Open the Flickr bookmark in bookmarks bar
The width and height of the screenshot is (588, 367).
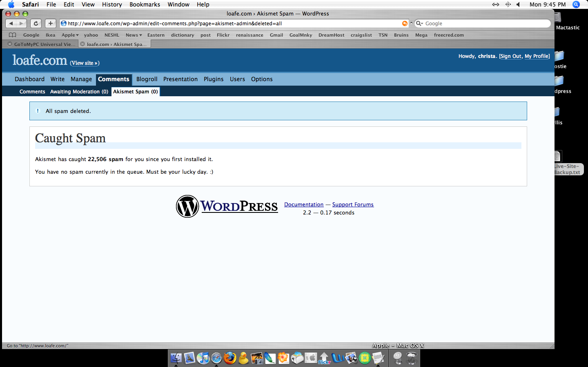point(223,35)
